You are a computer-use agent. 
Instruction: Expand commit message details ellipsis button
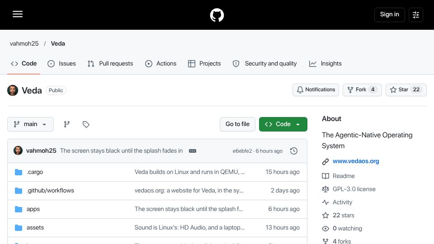[193, 151]
